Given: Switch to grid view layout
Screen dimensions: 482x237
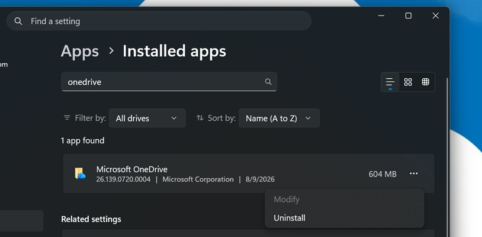Looking at the screenshot, I should 408,82.
